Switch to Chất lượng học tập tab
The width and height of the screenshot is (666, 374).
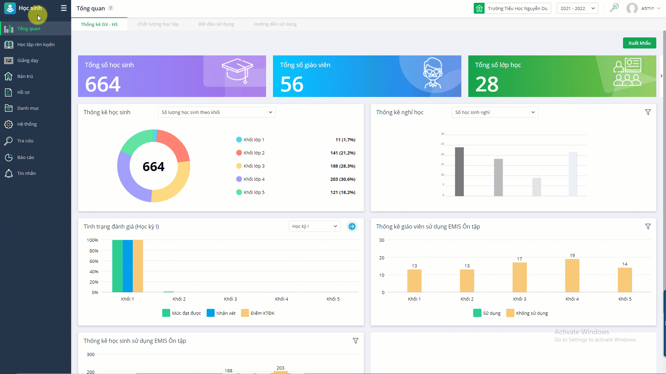158,24
